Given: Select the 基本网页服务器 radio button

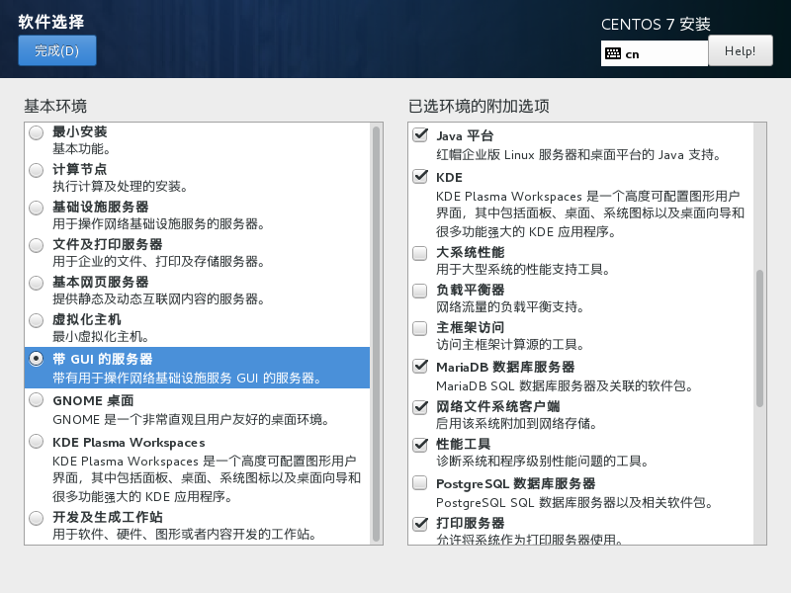Looking at the screenshot, I should pyautogui.click(x=37, y=283).
